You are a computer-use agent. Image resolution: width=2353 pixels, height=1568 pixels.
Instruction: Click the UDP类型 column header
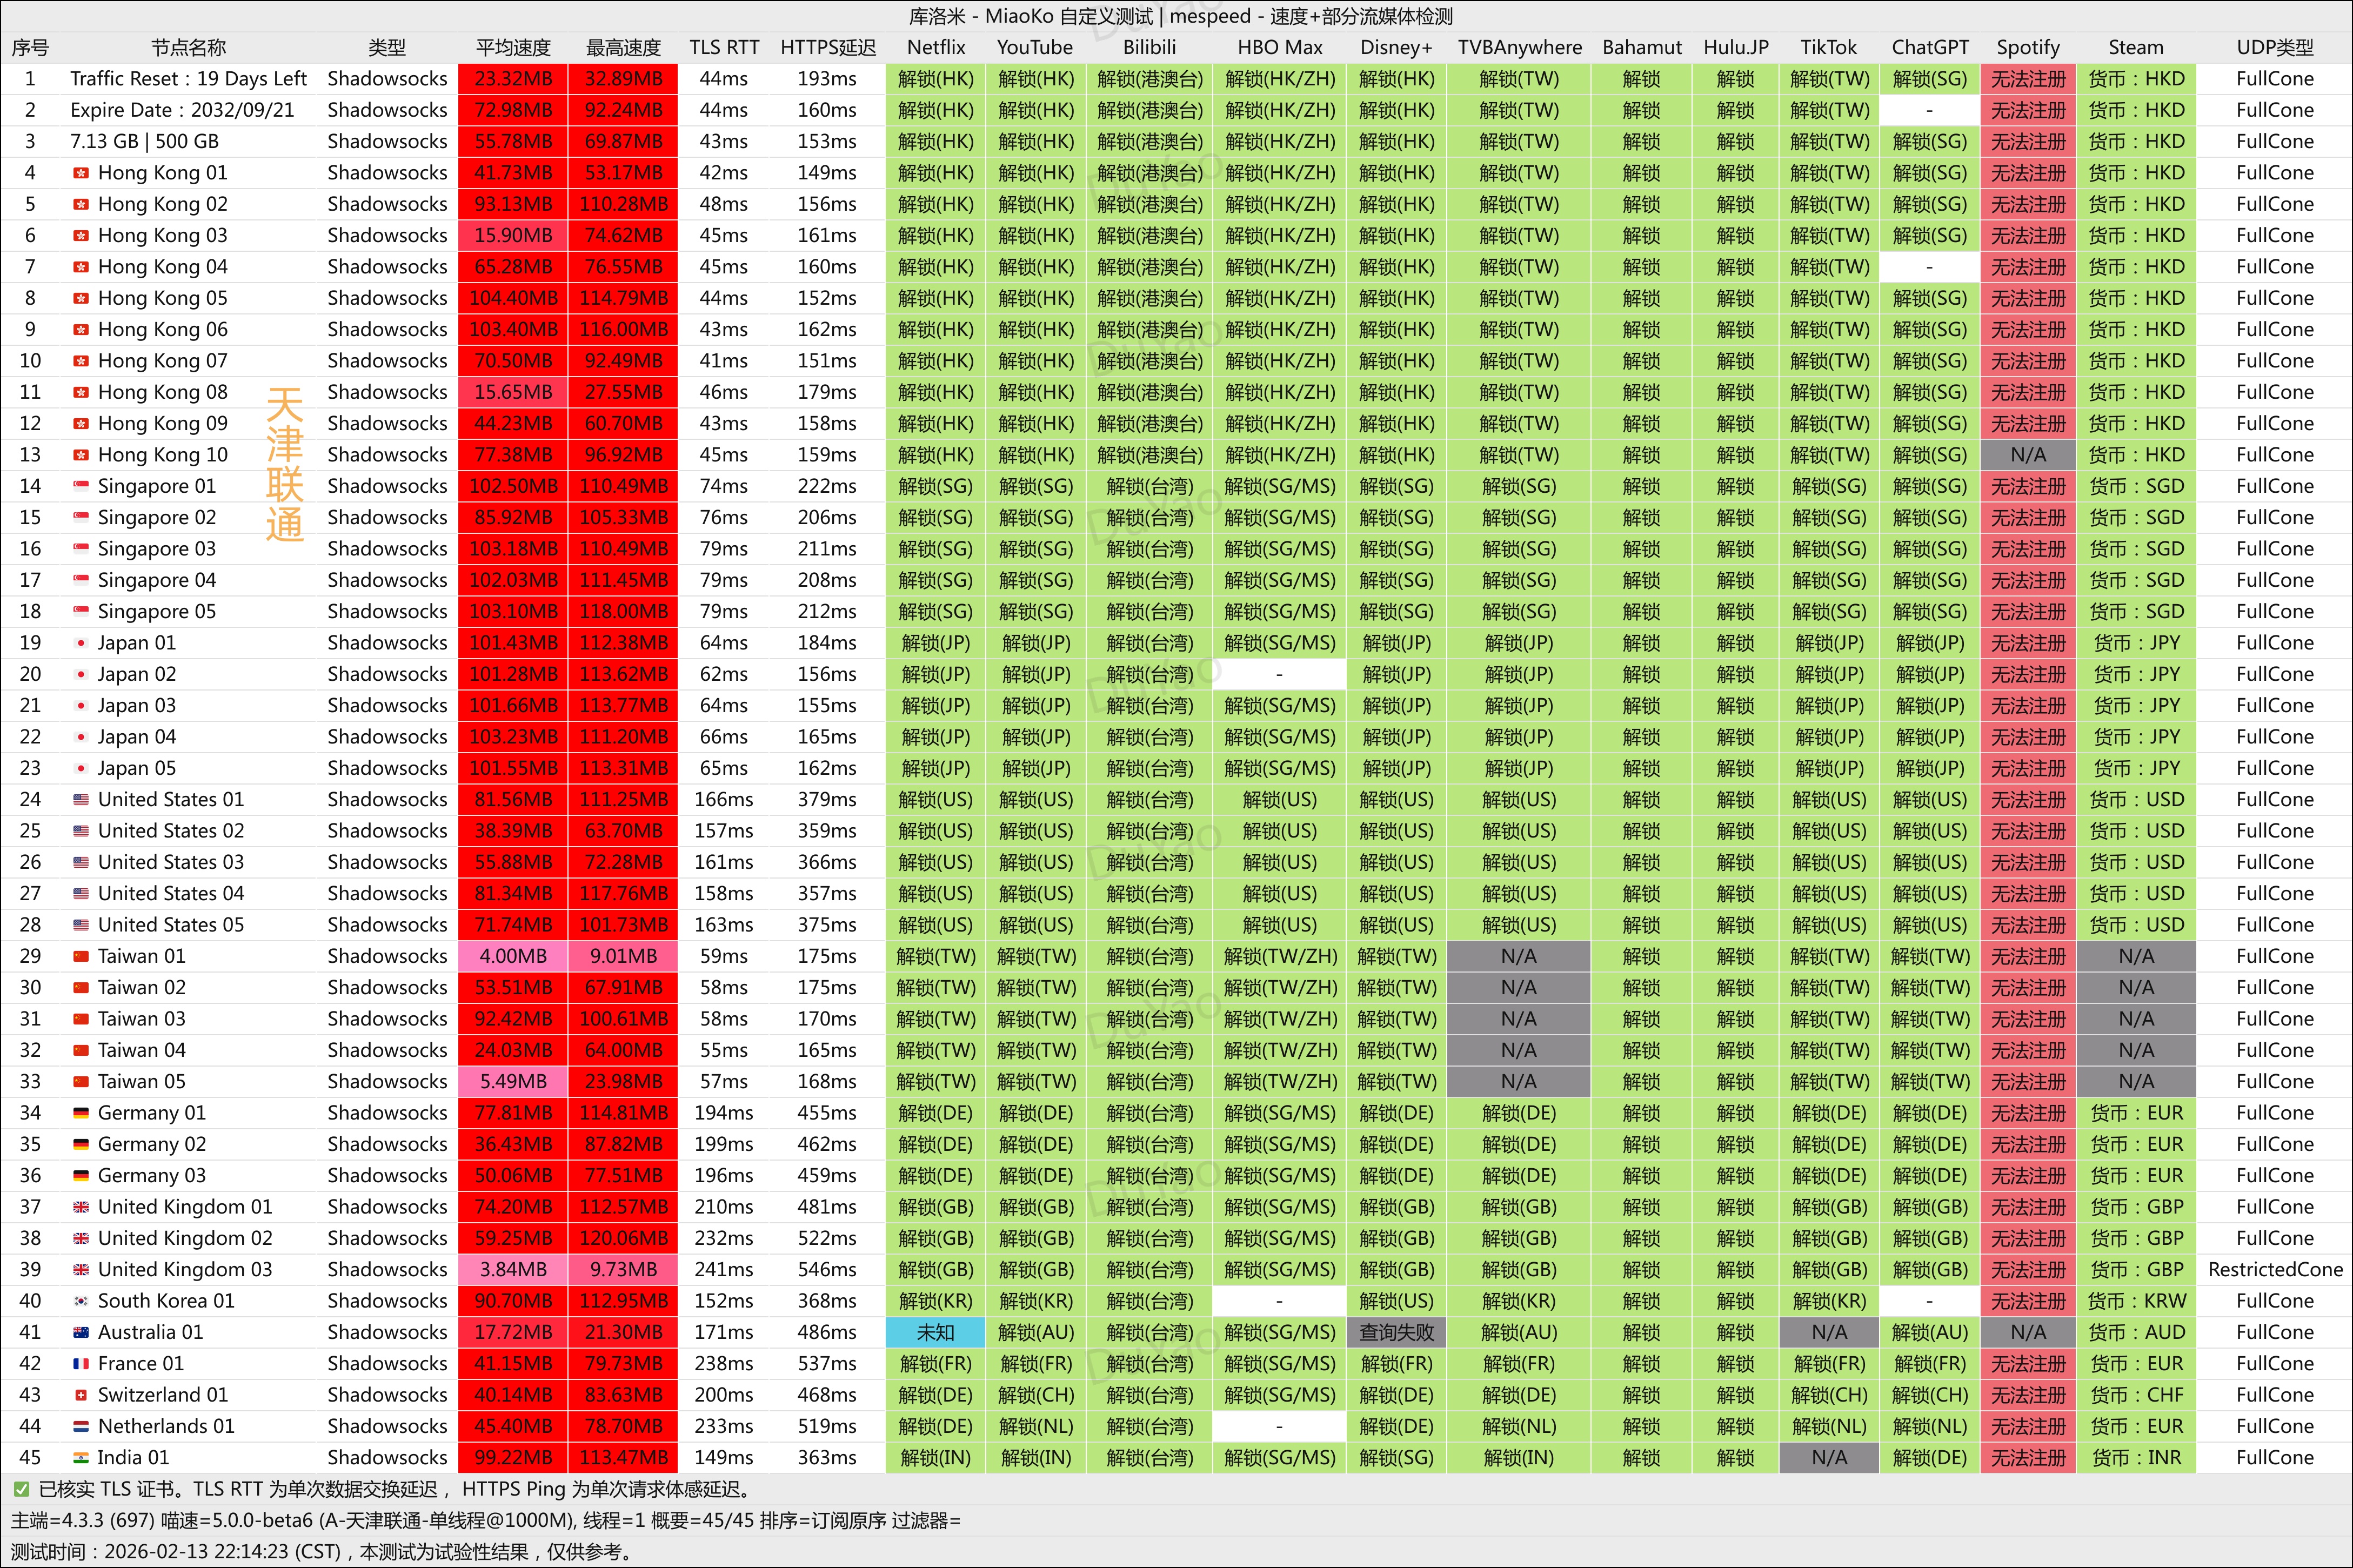coord(2274,47)
